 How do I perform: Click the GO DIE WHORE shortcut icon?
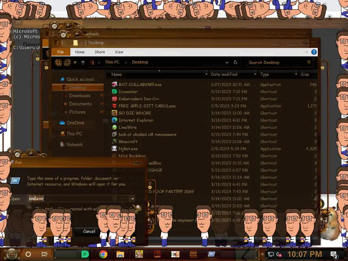click(x=114, y=113)
